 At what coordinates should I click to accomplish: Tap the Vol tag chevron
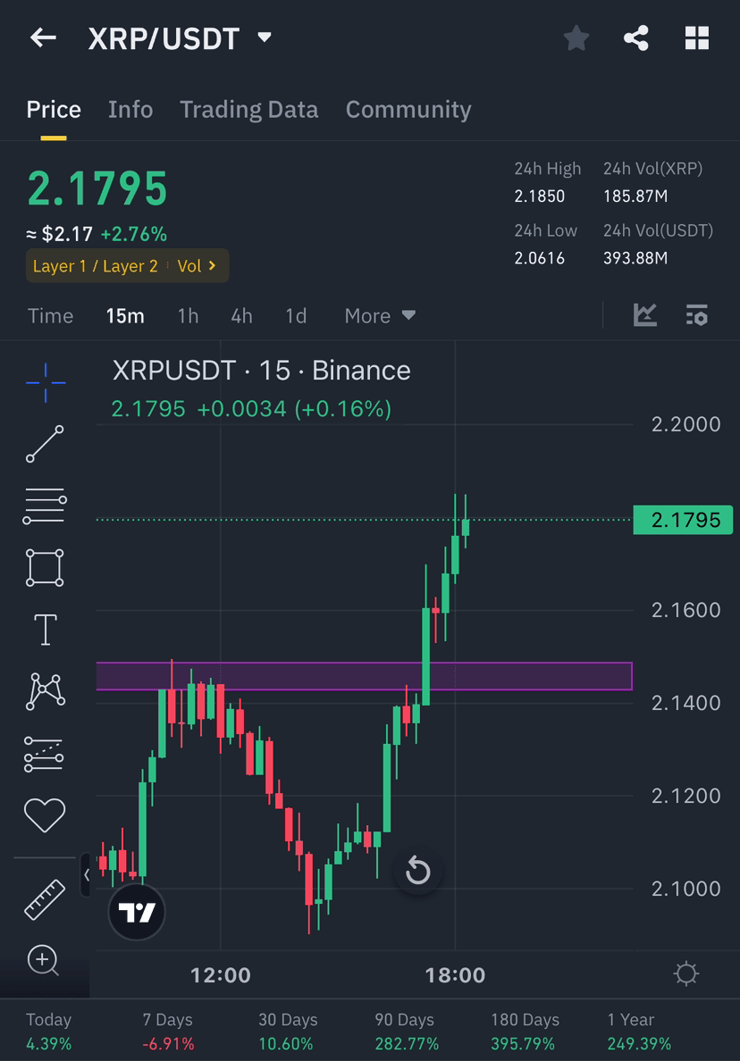point(212,265)
